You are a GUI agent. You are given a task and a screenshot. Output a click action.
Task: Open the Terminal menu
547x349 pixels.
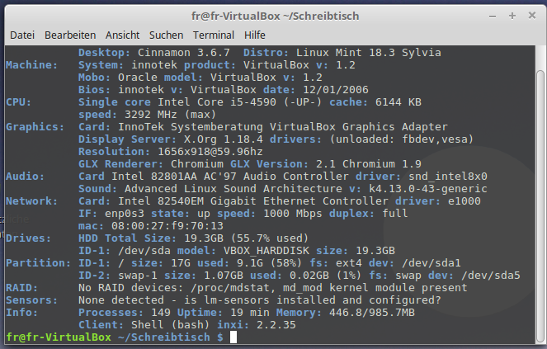pyautogui.click(x=214, y=35)
